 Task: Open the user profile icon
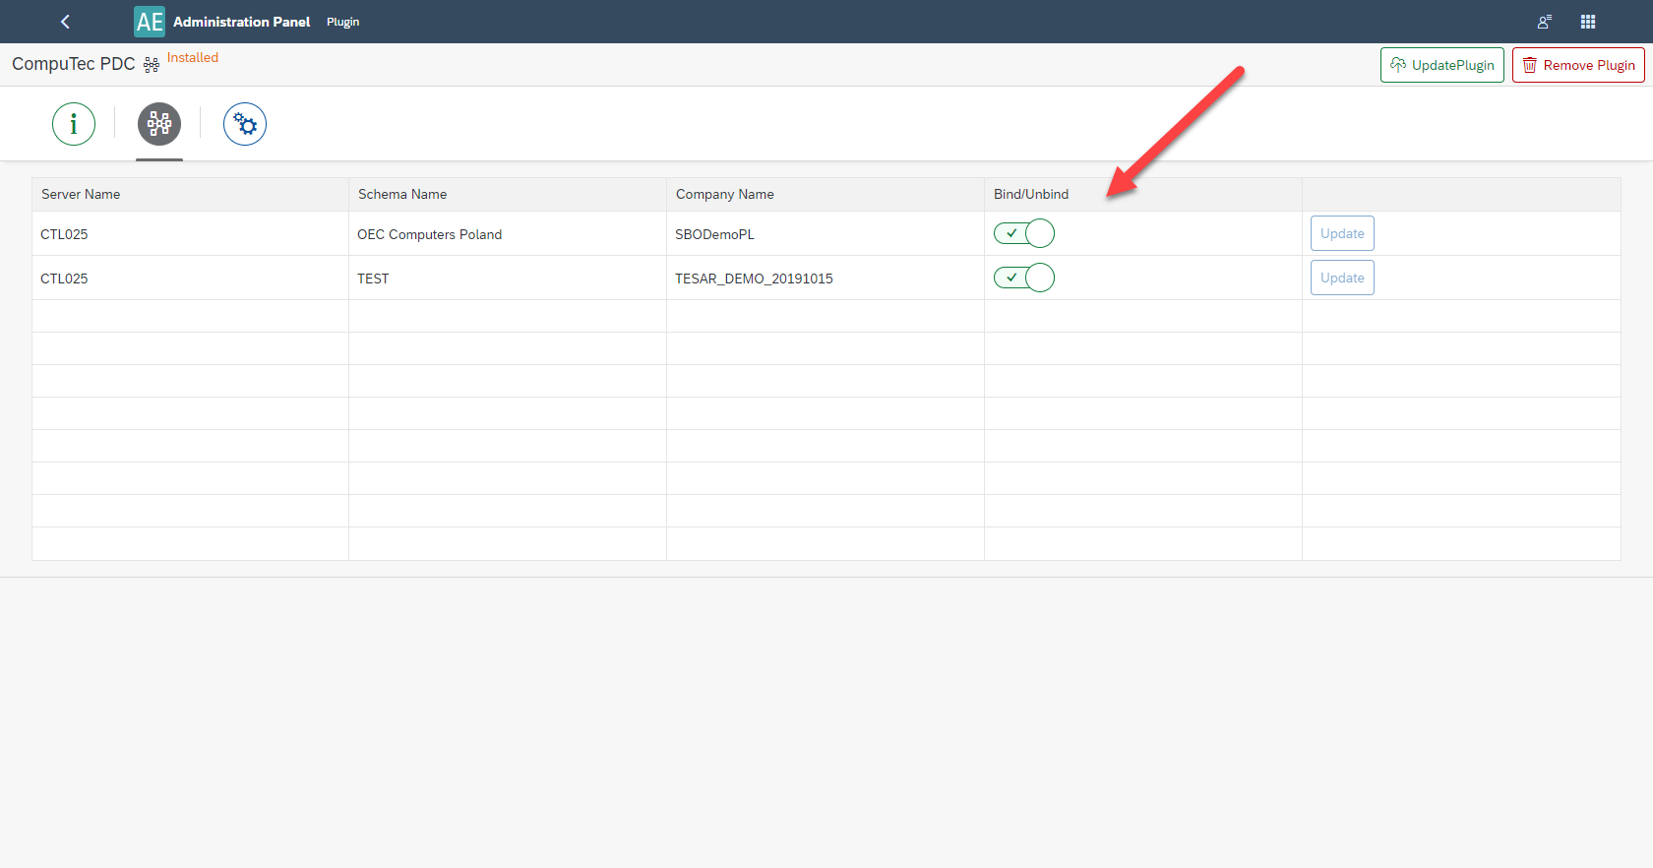[x=1544, y=22]
